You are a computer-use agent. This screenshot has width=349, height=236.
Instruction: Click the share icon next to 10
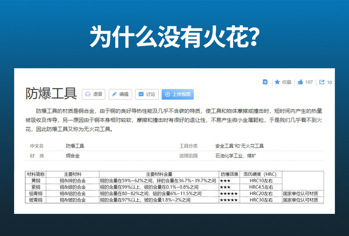pyautogui.click(x=322, y=82)
